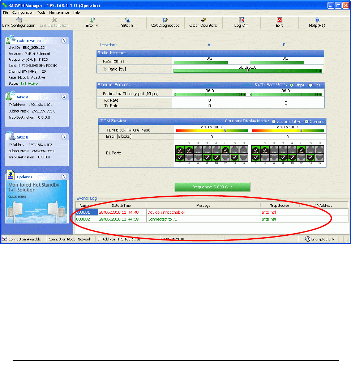Run Get Diagnostics from the toolbar
The image size is (351, 367).
pyautogui.click(x=165, y=23)
